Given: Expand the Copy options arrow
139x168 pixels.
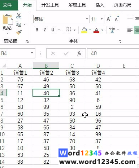Looking at the screenshot, I should pyautogui.click(x=25, y=24).
